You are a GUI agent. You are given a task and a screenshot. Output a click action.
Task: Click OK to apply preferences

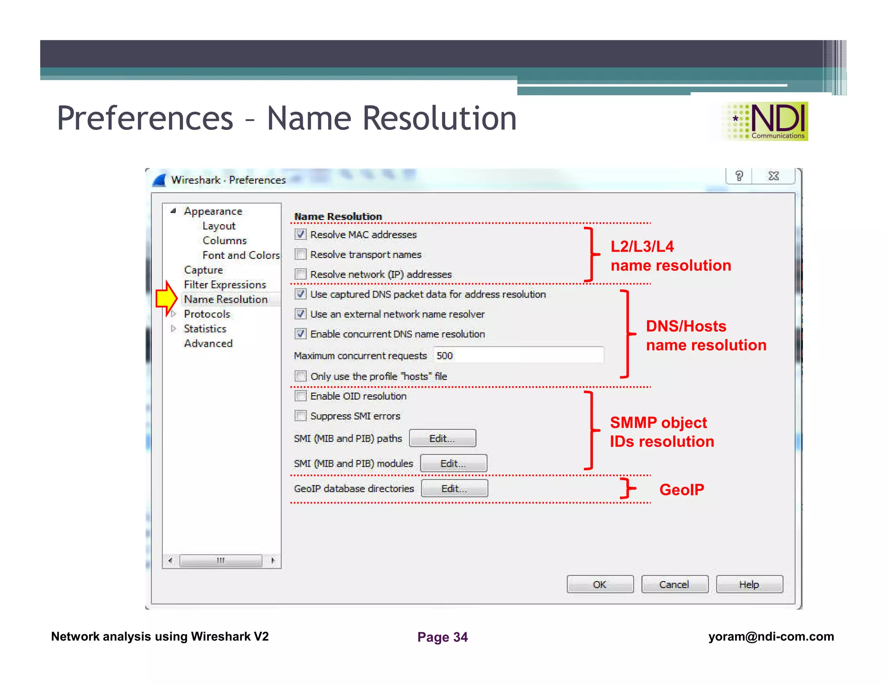(600, 585)
